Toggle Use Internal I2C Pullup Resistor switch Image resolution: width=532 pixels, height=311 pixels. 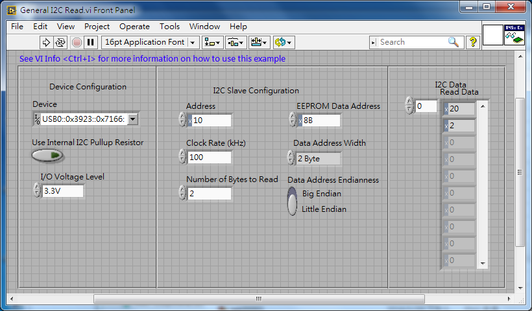point(48,155)
